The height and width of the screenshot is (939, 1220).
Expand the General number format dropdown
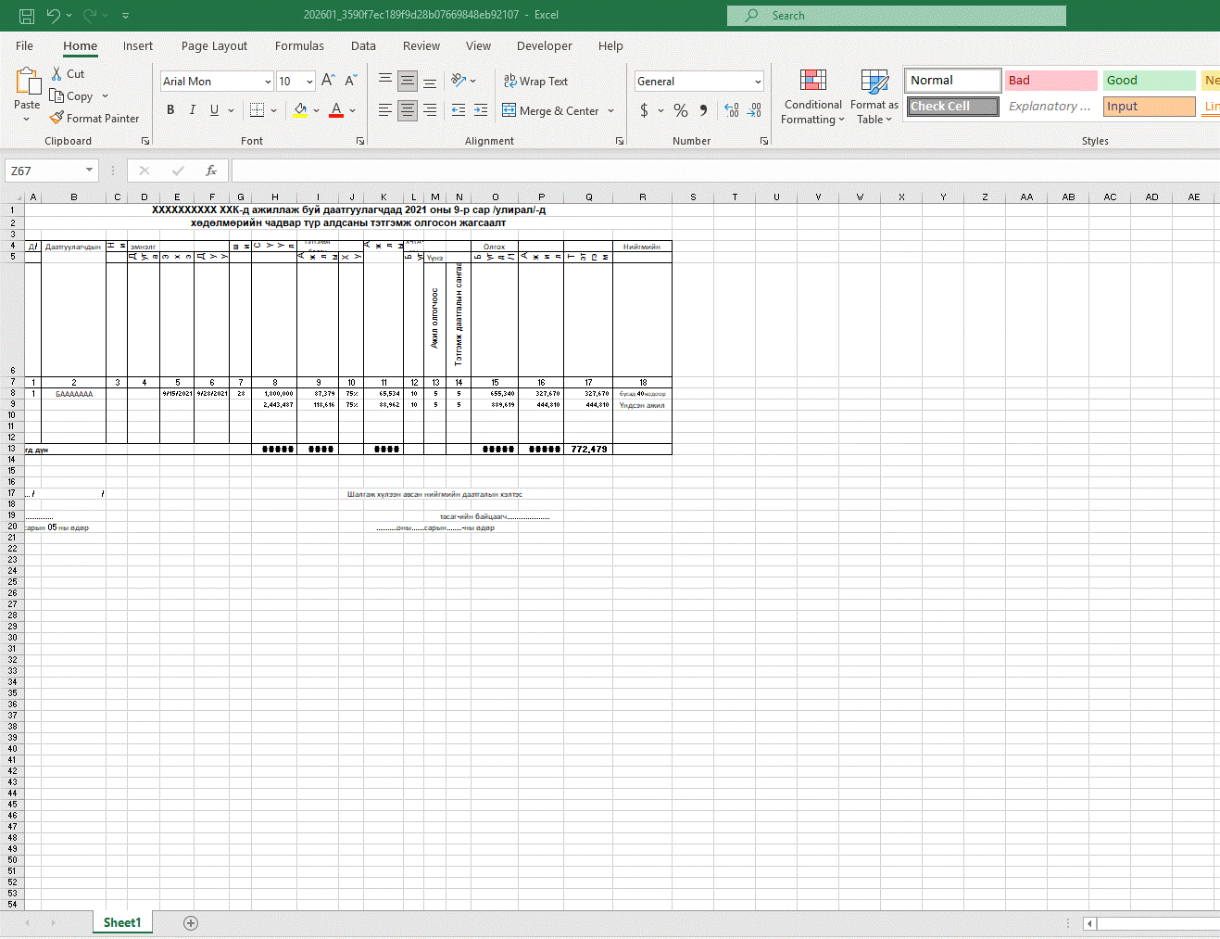point(757,82)
